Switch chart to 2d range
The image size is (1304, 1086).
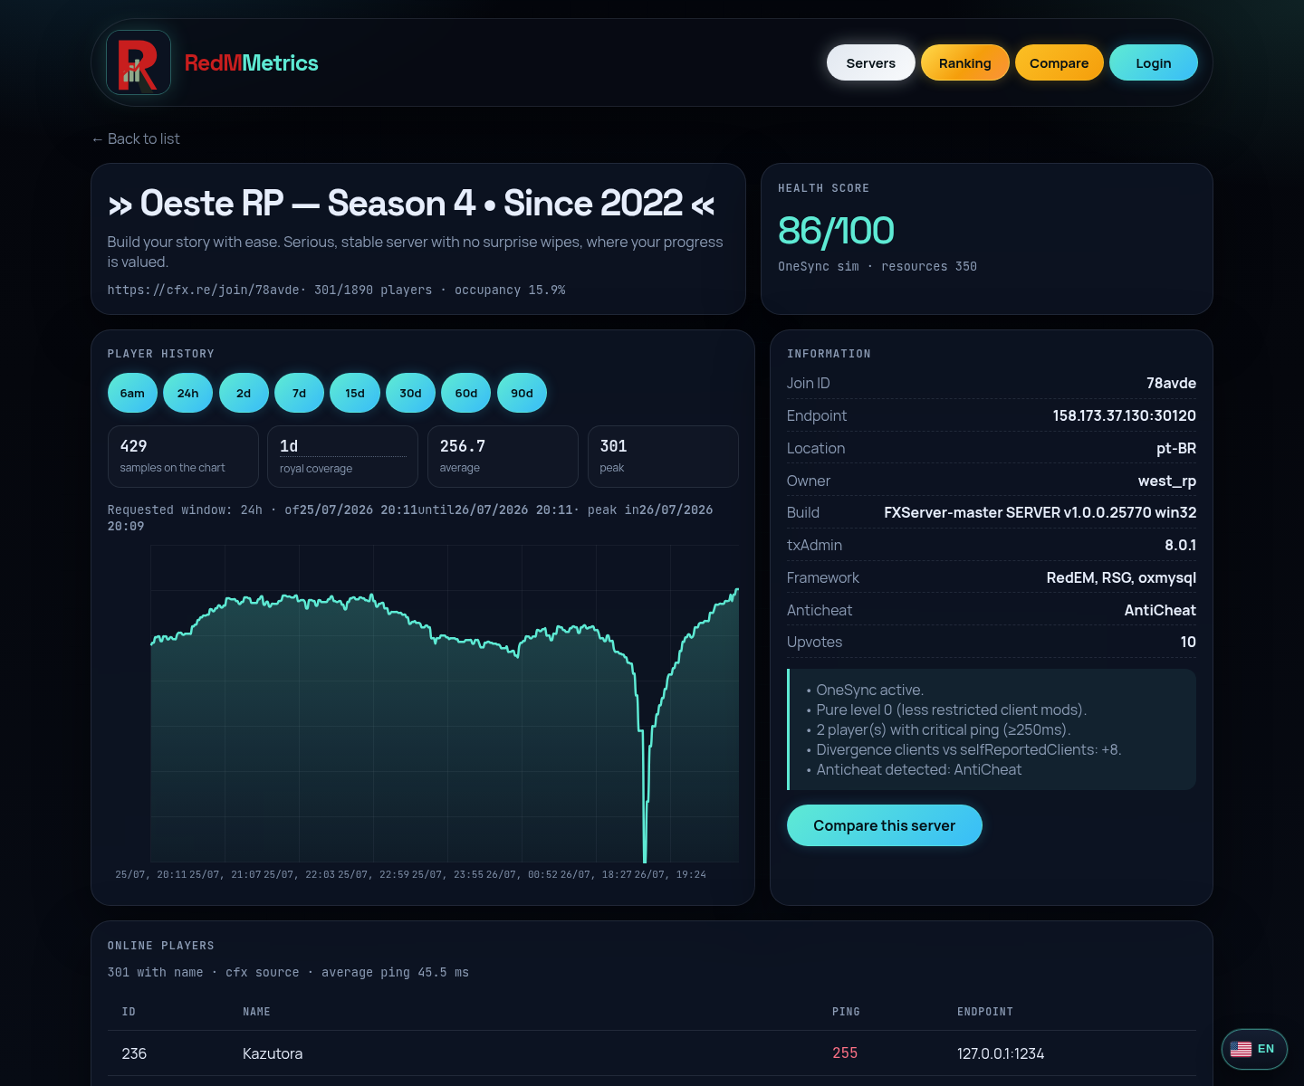244,393
